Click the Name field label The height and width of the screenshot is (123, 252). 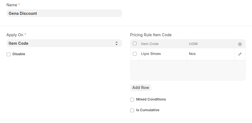tap(12, 5)
